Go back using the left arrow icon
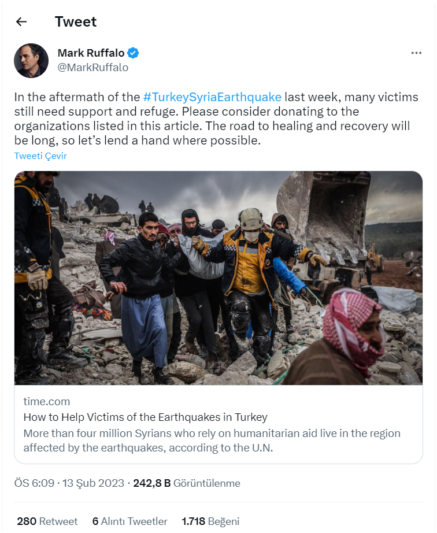This screenshot has height=533, width=437. click(x=21, y=22)
